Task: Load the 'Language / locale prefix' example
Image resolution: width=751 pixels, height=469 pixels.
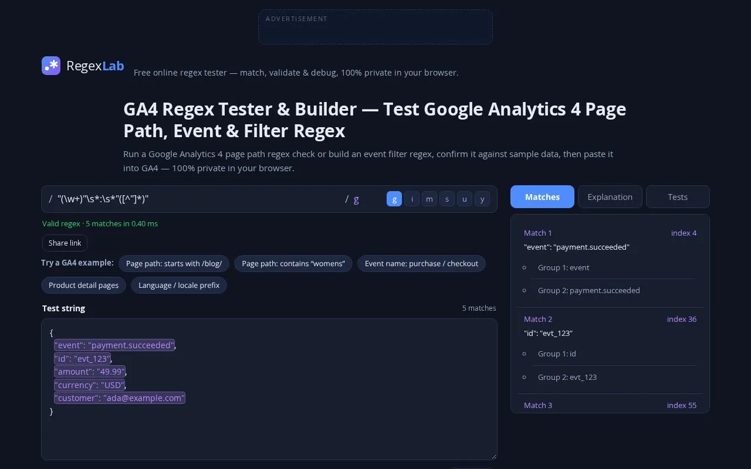Action: (x=179, y=286)
